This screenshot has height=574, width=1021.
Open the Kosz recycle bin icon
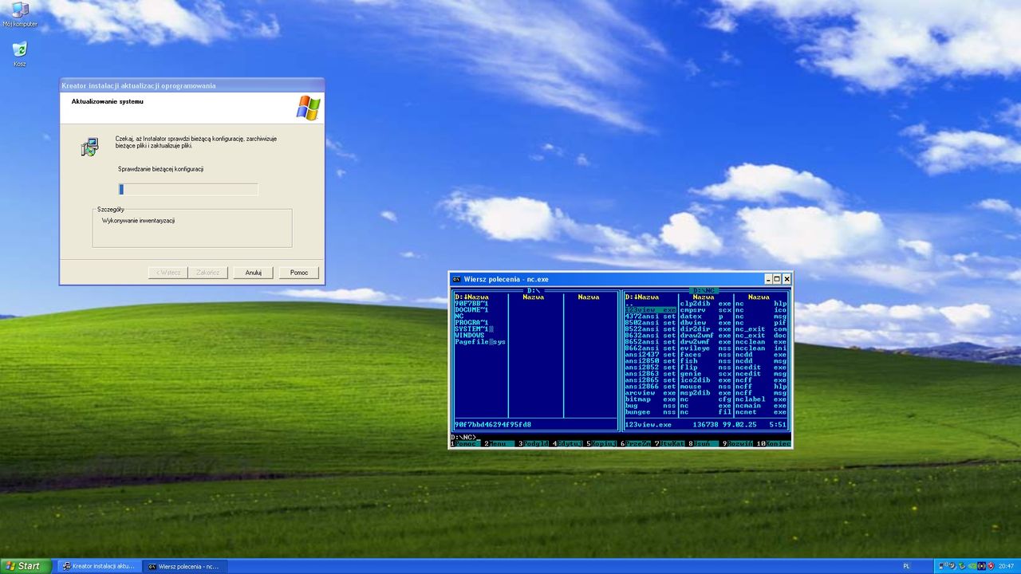[20, 53]
